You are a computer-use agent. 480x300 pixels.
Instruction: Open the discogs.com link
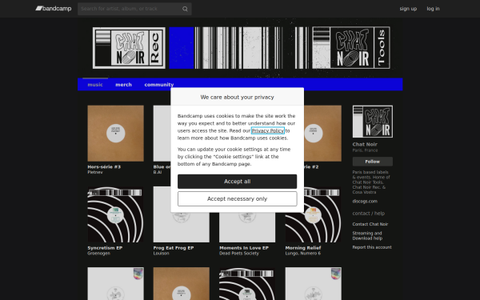click(x=365, y=202)
